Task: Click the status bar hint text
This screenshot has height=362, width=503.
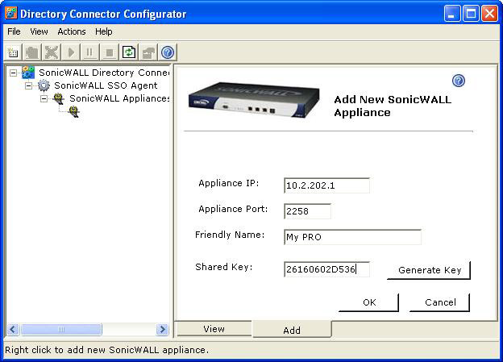Action: (106, 350)
